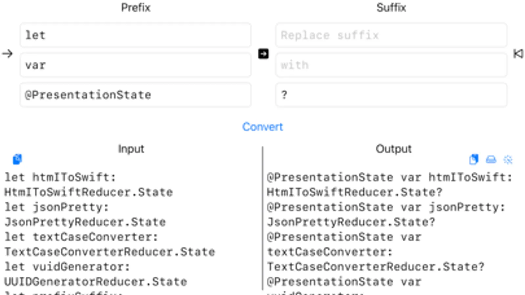Click the "Prefix" heading label

coord(136,8)
